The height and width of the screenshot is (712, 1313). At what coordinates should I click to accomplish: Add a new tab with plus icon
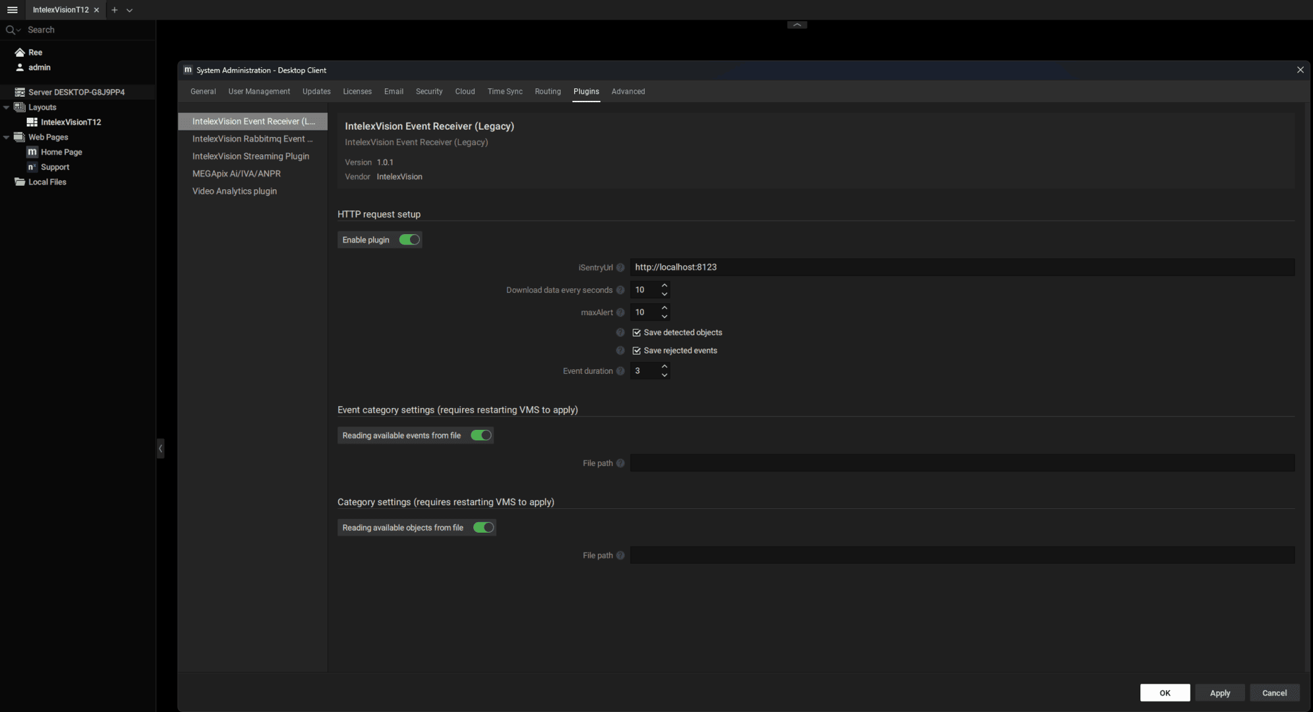pos(115,10)
